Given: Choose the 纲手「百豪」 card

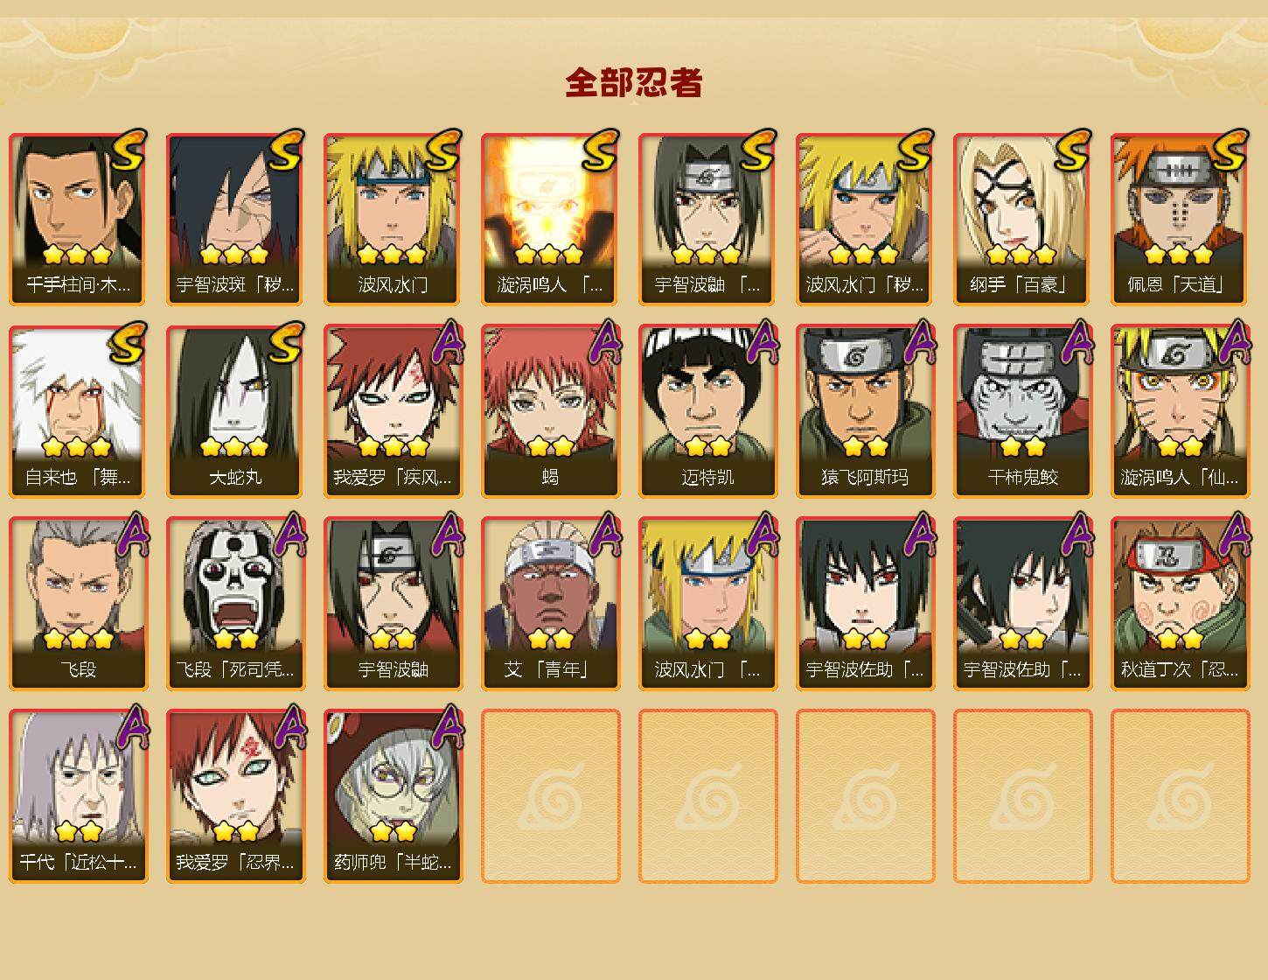Looking at the screenshot, I should (x=1023, y=219).
